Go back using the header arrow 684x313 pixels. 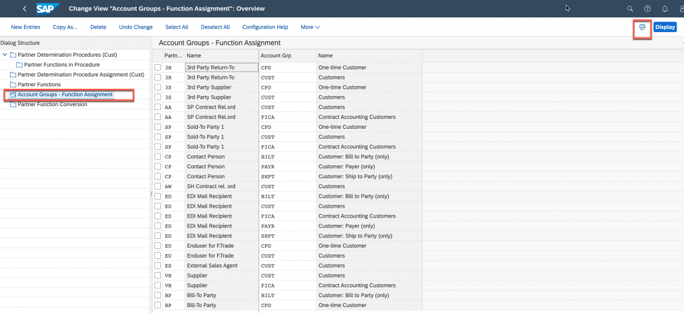pyautogui.click(x=25, y=9)
